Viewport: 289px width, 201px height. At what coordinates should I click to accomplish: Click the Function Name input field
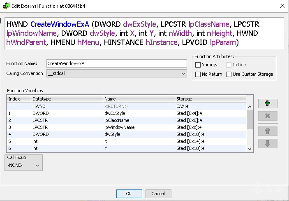117,63
